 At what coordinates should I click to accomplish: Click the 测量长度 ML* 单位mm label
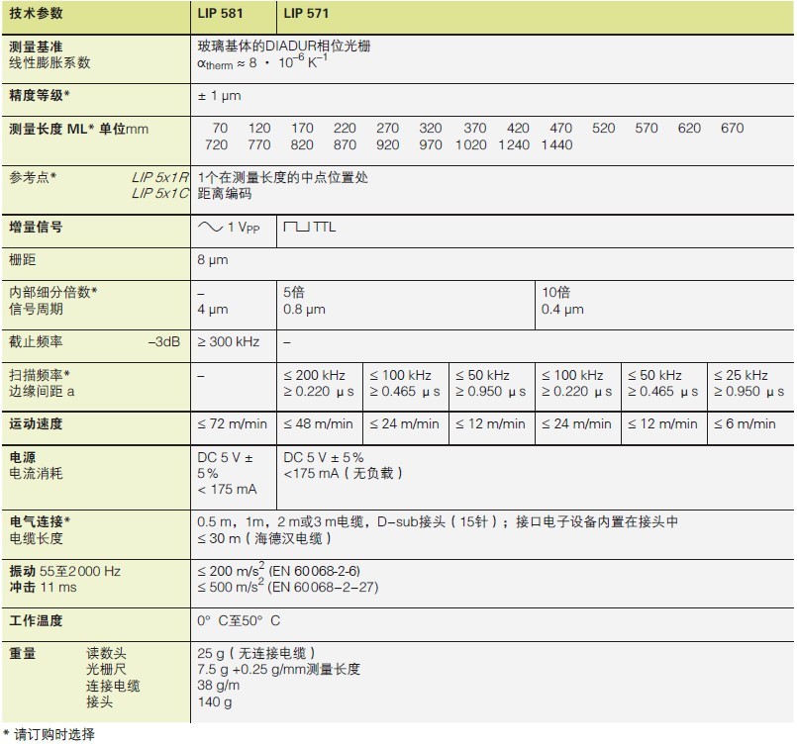click(79, 129)
